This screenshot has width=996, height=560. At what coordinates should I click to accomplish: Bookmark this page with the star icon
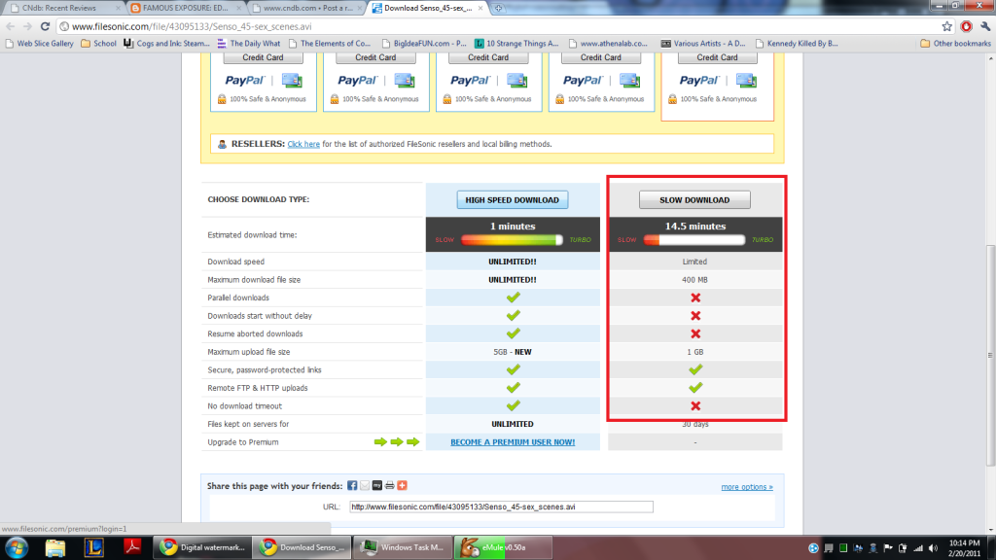click(947, 26)
